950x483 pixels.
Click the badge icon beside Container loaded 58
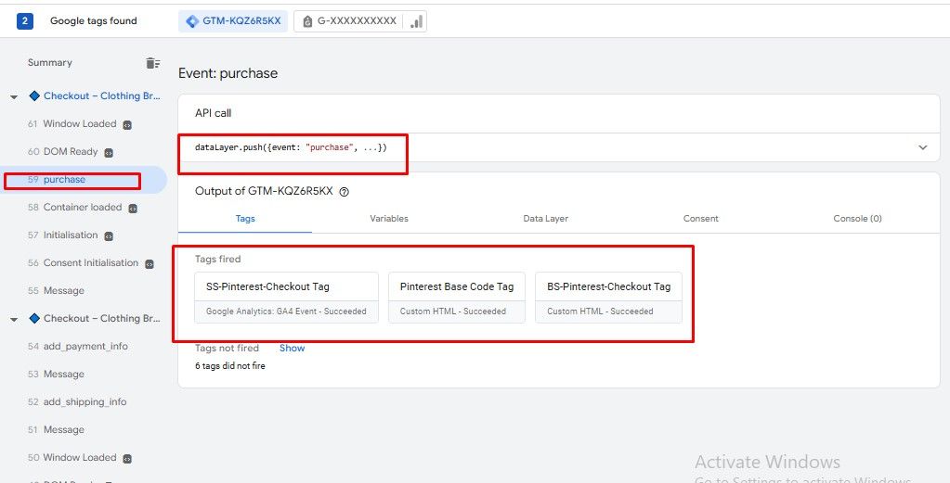tap(132, 208)
